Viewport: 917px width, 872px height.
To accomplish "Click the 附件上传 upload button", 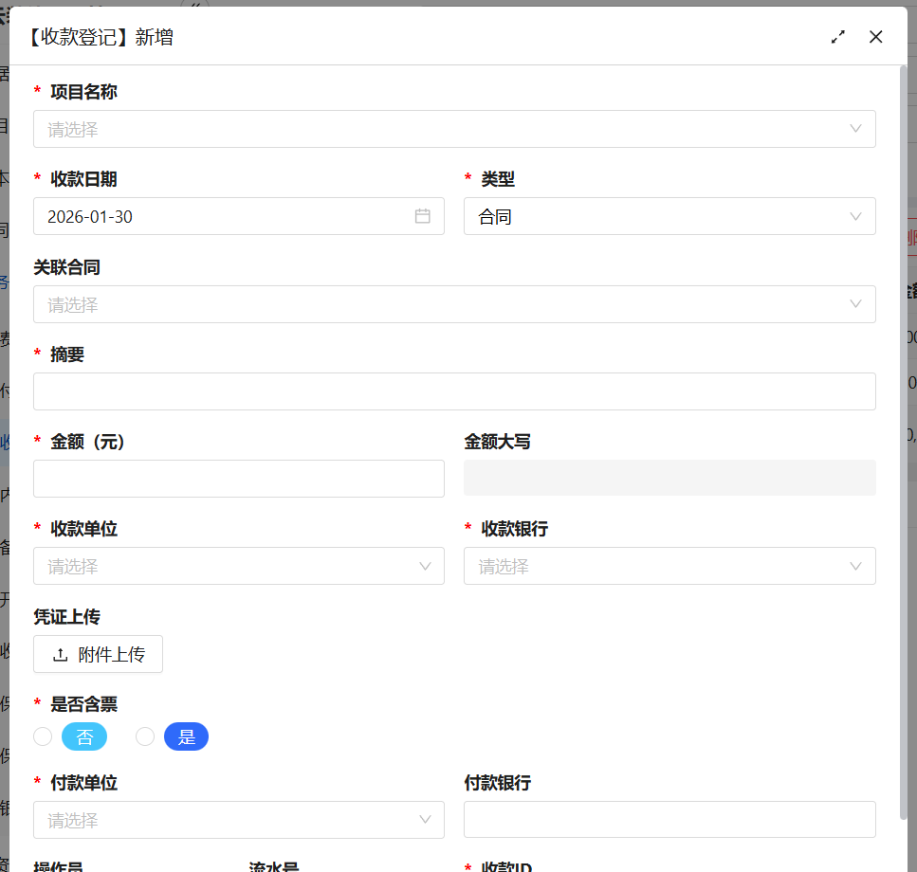I will pyautogui.click(x=98, y=654).
